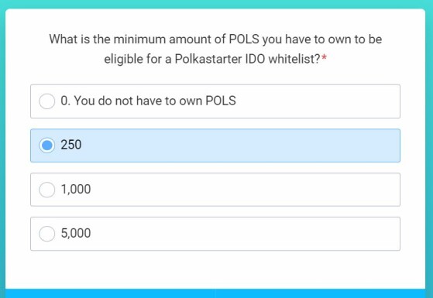Click the red required asterisk after the question
This screenshot has height=298, width=433.
pos(325,58)
